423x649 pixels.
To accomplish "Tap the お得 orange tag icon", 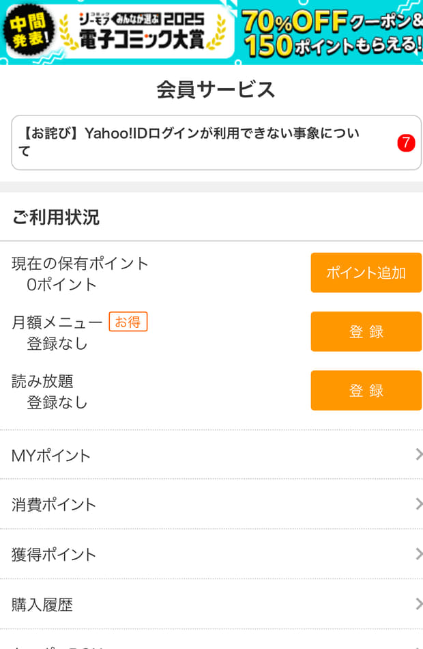I will [128, 322].
